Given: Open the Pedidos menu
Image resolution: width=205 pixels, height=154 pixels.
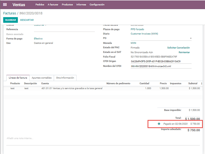Looking at the screenshot, I should [39, 5].
